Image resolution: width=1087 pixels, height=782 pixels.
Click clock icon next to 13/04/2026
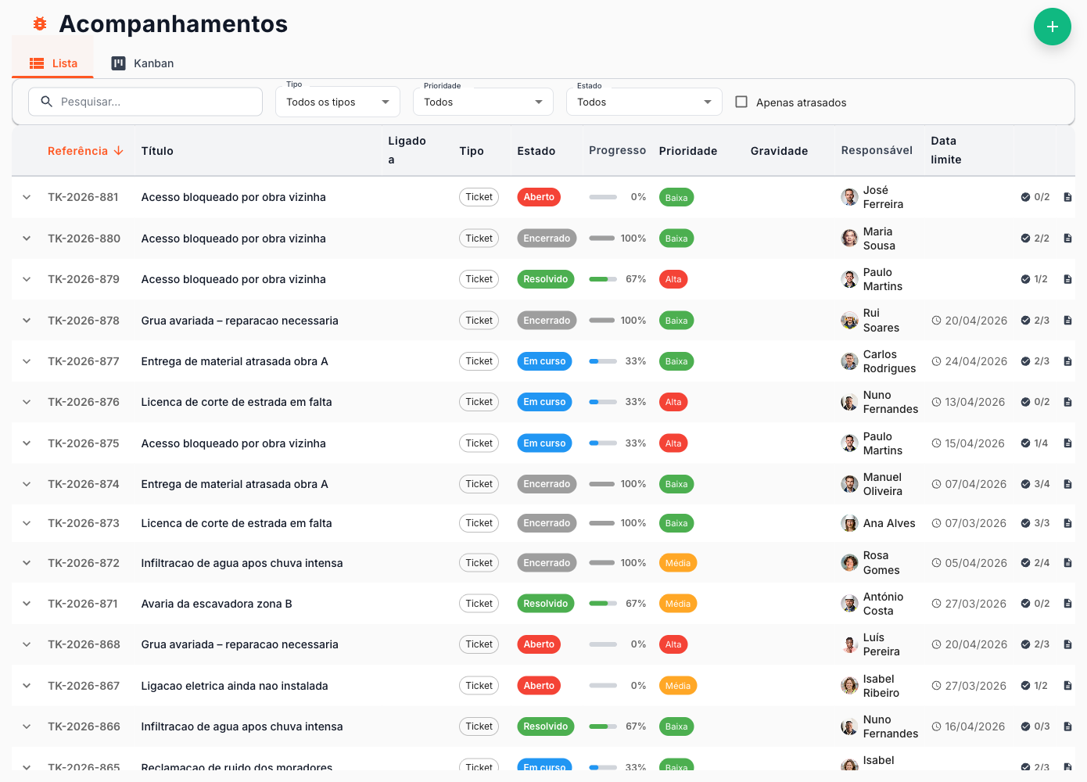[x=936, y=402]
